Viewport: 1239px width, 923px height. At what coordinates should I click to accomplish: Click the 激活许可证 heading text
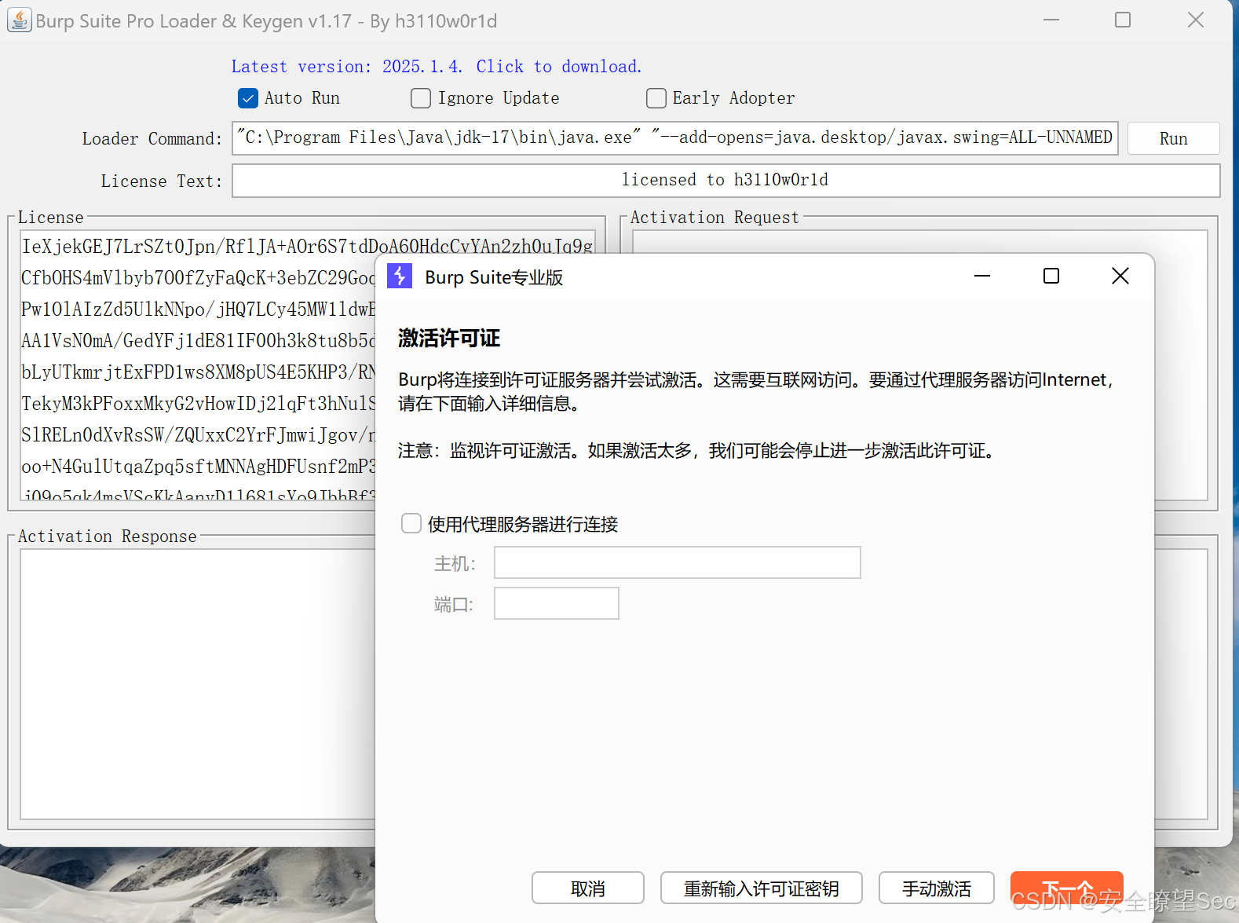coord(449,339)
